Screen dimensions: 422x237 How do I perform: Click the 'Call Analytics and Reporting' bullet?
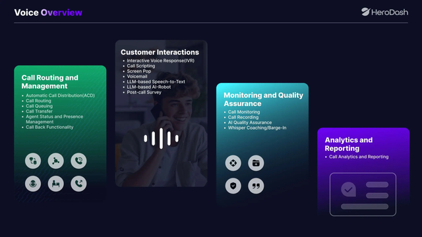point(359,157)
